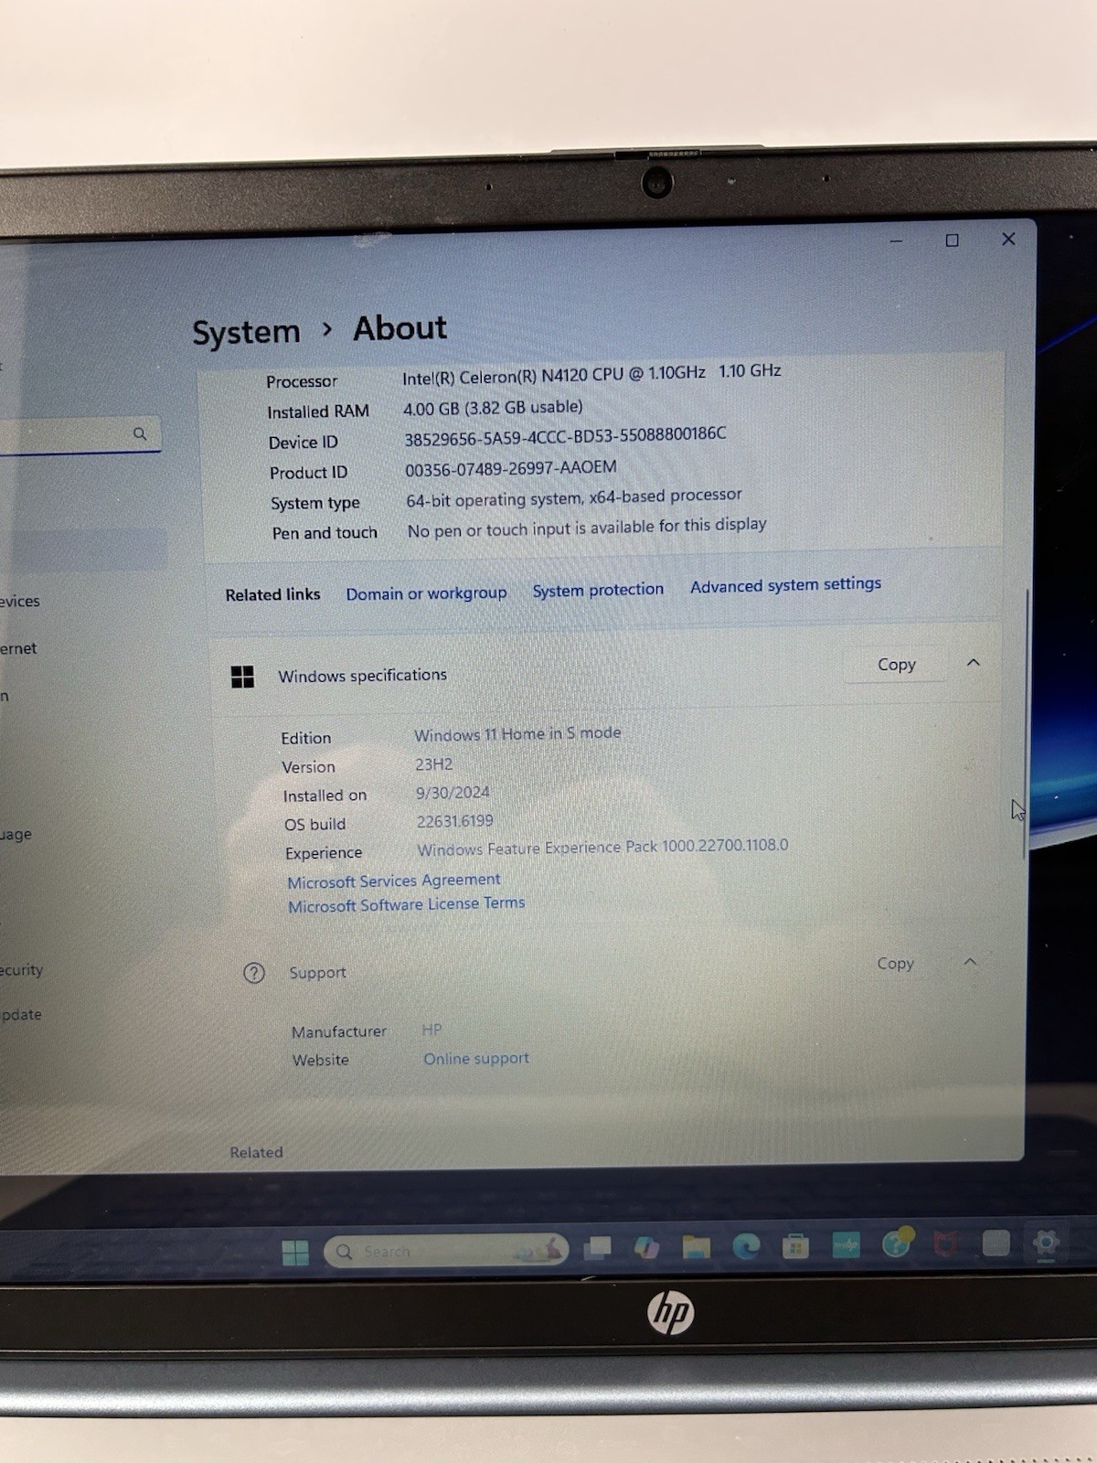
Task: Maximize the Settings window
Action: click(952, 240)
